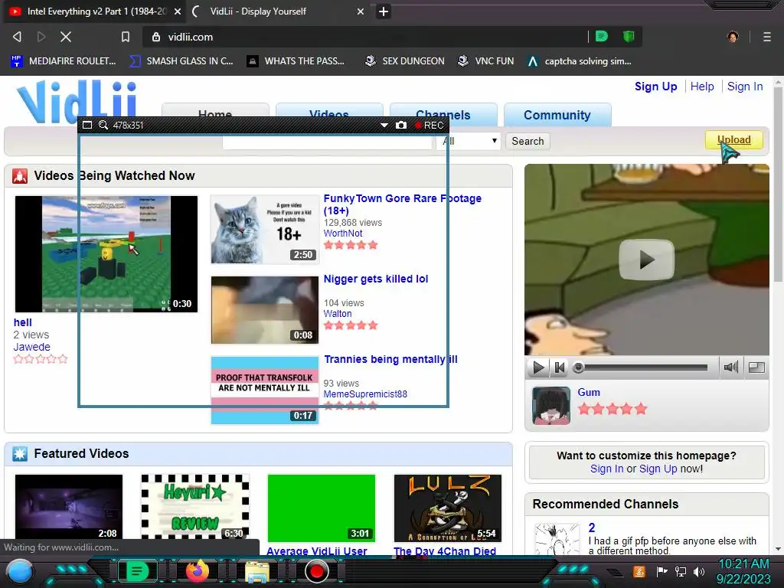Open the Home tab
The width and height of the screenshot is (784, 588).
coord(215,111)
